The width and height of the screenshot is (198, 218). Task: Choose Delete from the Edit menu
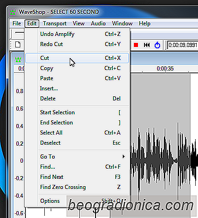(77, 99)
